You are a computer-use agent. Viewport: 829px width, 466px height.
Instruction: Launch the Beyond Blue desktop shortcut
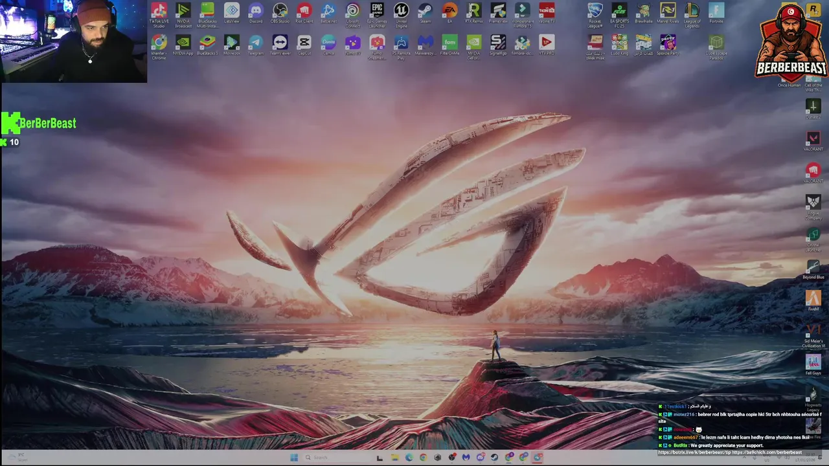pyautogui.click(x=813, y=269)
